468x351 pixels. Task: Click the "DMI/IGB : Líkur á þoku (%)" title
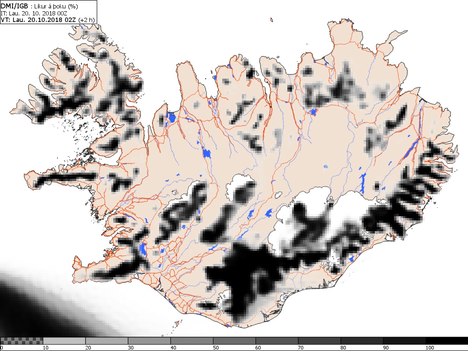[39, 6]
